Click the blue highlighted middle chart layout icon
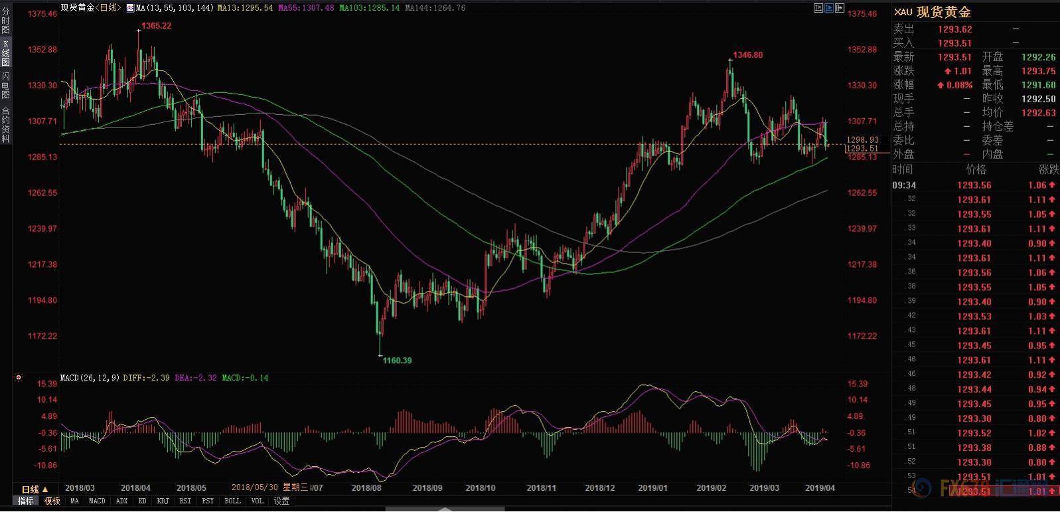The height and width of the screenshot is (512, 1060). tap(829, 8)
